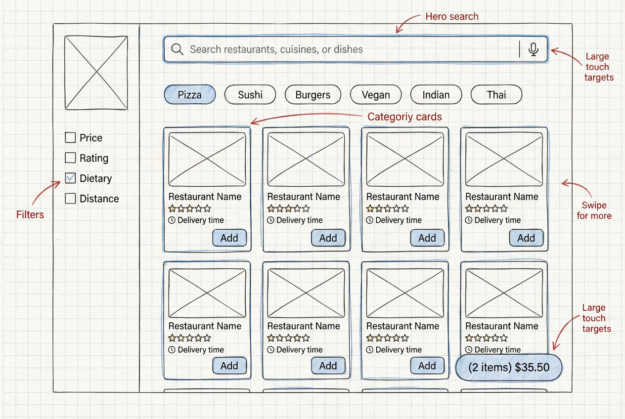
Task: Click Add on the top row's fourth card
Action: (526, 238)
